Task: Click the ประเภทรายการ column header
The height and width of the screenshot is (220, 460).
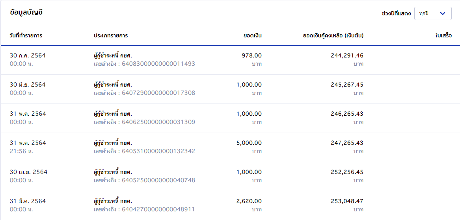Action: point(111,36)
